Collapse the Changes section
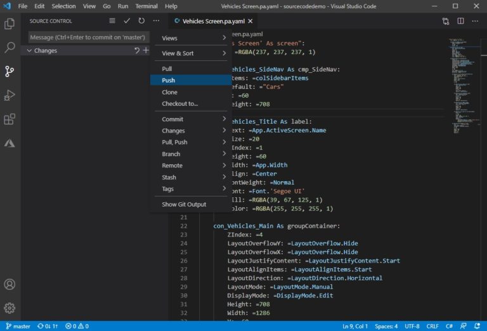This screenshot has height=331, width=487. pos(29,50)
